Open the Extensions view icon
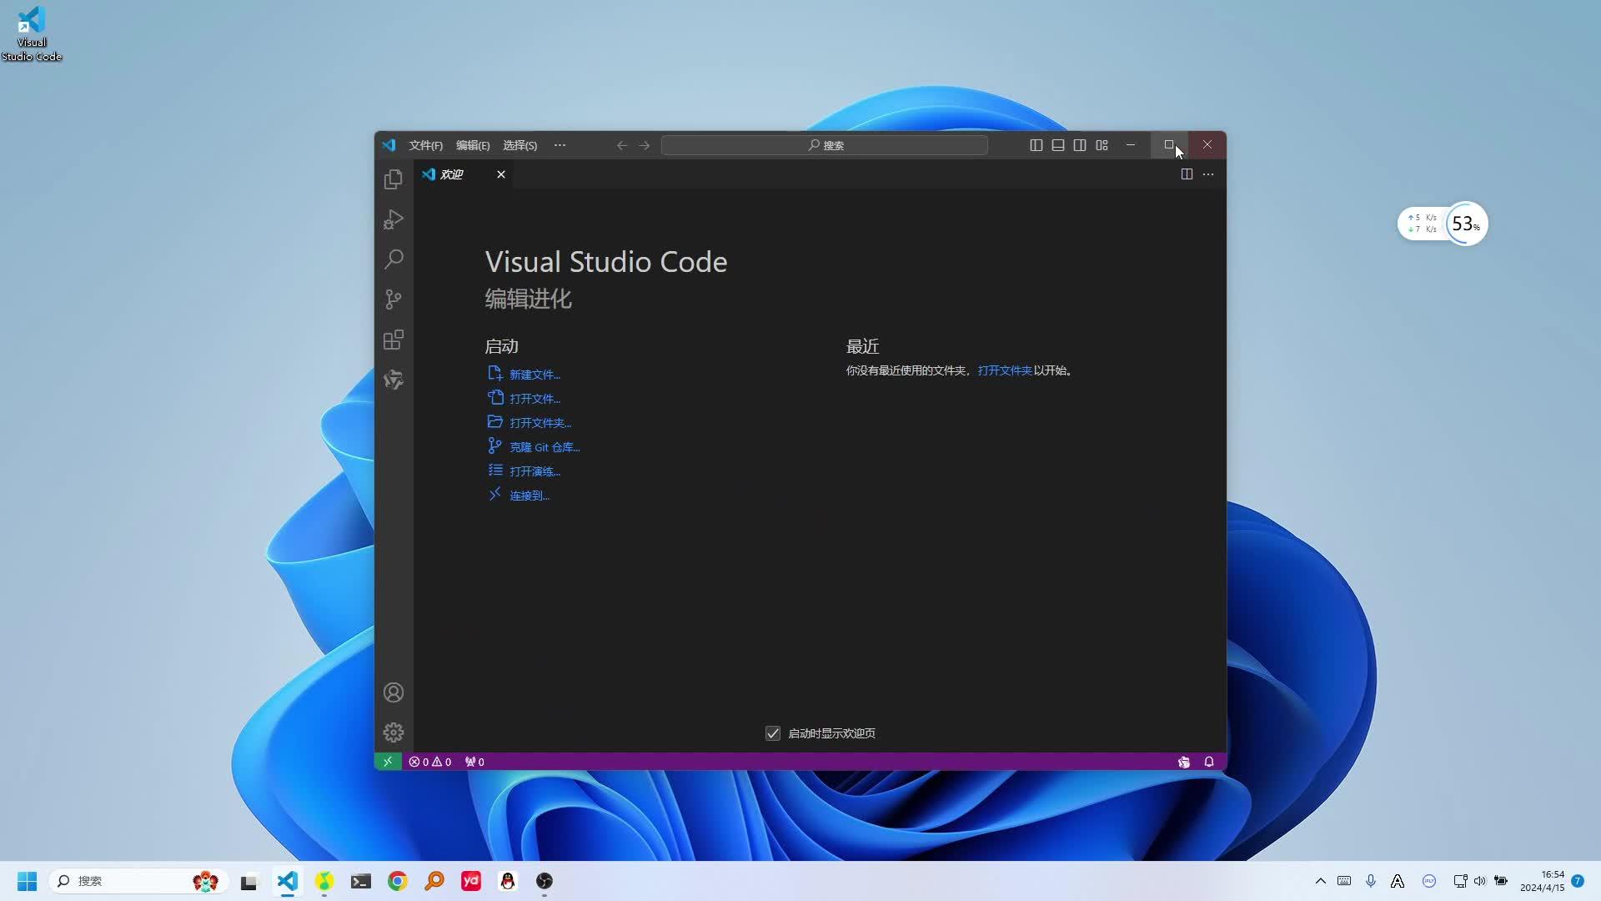The image size is (1601, 901). pos(393,340)
